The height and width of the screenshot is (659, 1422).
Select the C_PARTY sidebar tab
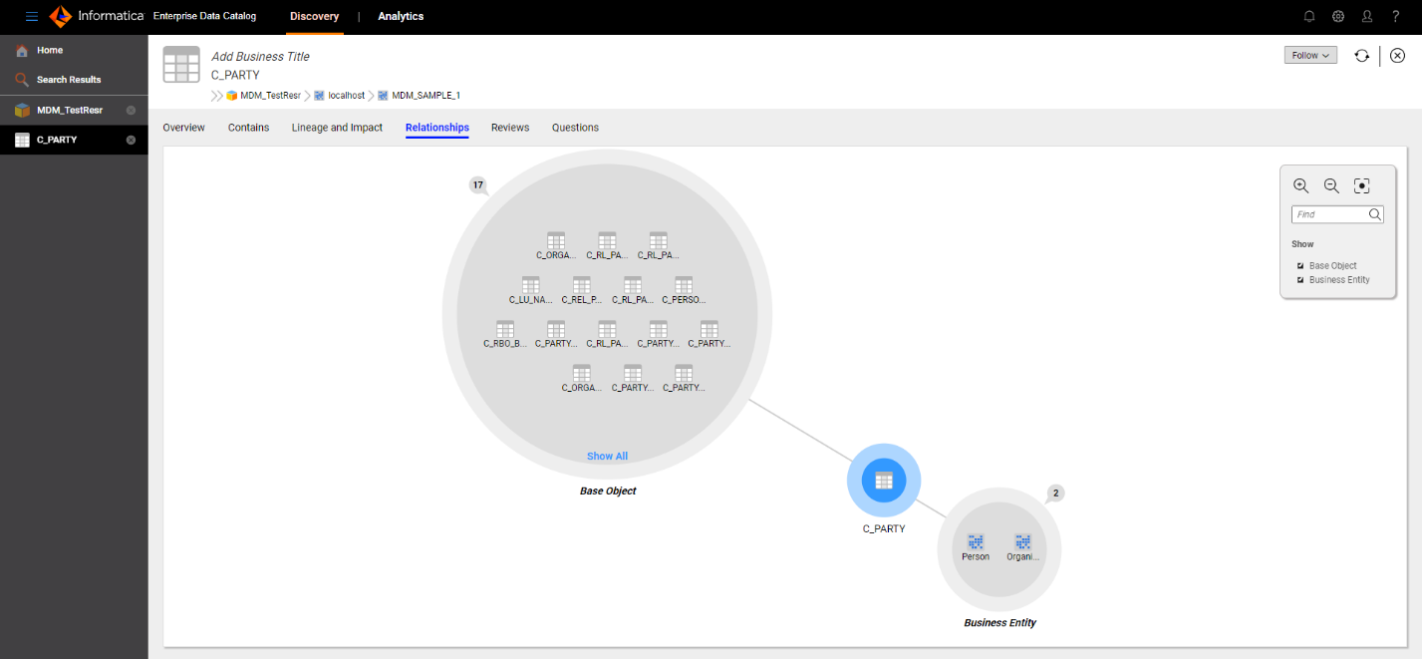74,140
